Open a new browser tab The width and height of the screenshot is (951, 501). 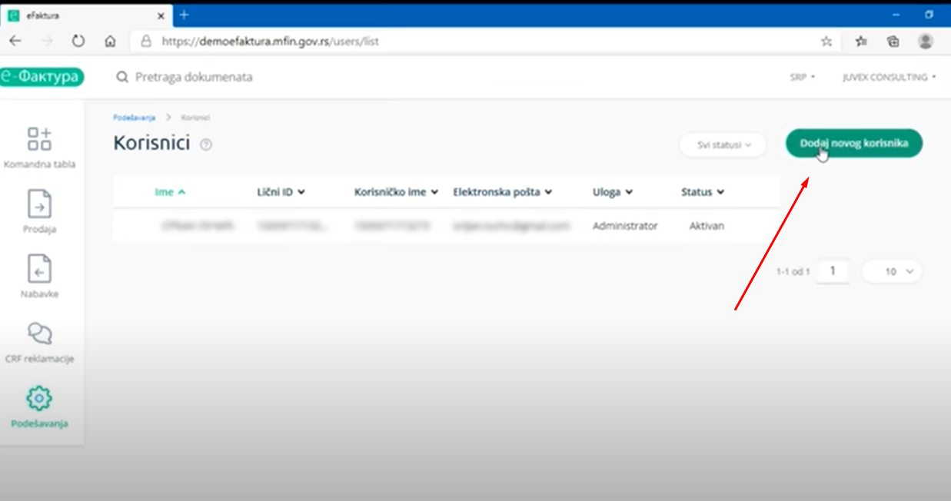(185, 15)
